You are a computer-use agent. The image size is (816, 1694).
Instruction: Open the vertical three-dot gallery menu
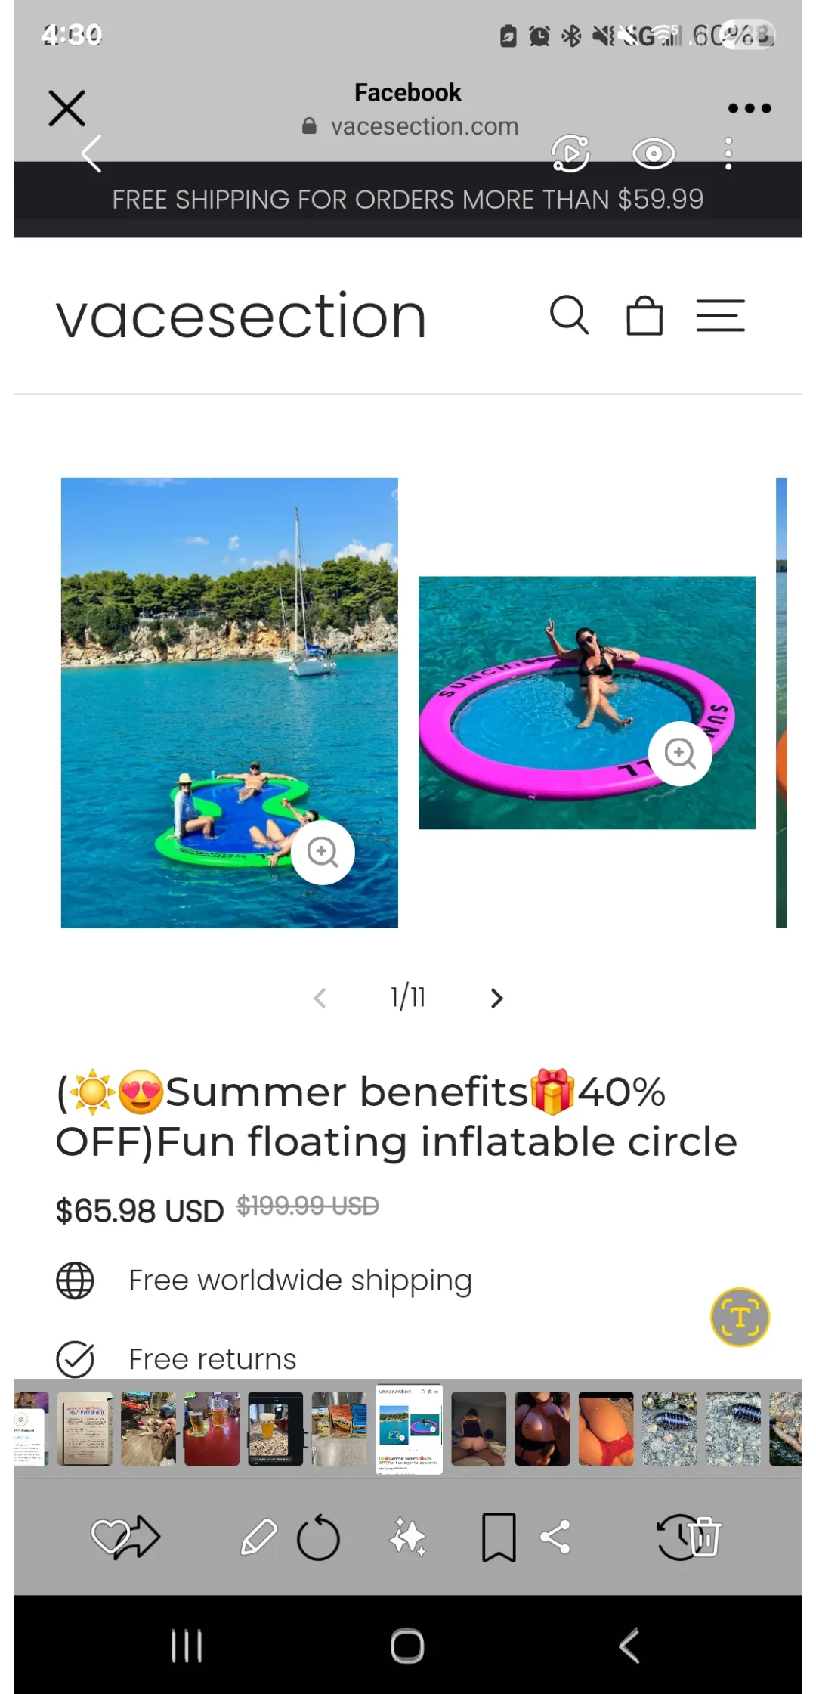(x=728, y=153)
